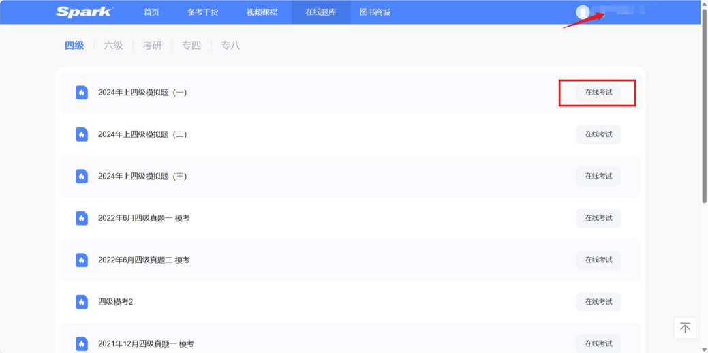Open 视频课程 from the top navigation
The image size is (708, 353).
click(x=262, y=12)
